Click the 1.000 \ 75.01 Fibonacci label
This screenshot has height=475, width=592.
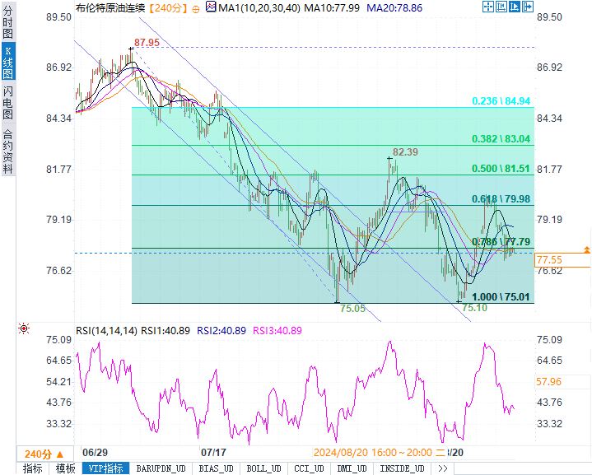[x=501, y=297]
